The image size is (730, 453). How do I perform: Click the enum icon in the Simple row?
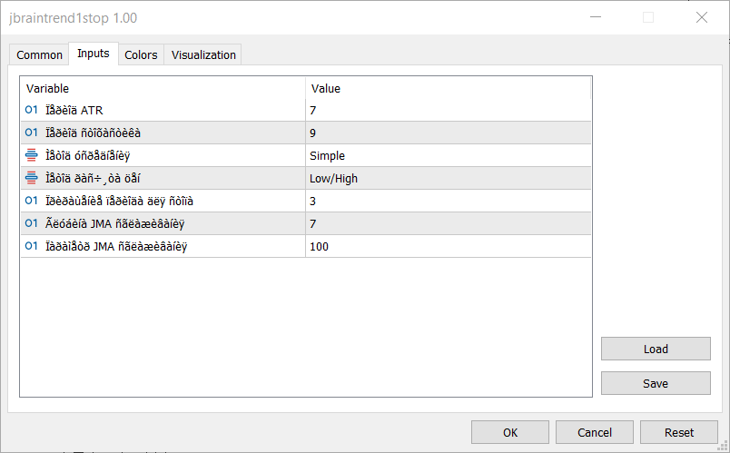pos(32,155)
